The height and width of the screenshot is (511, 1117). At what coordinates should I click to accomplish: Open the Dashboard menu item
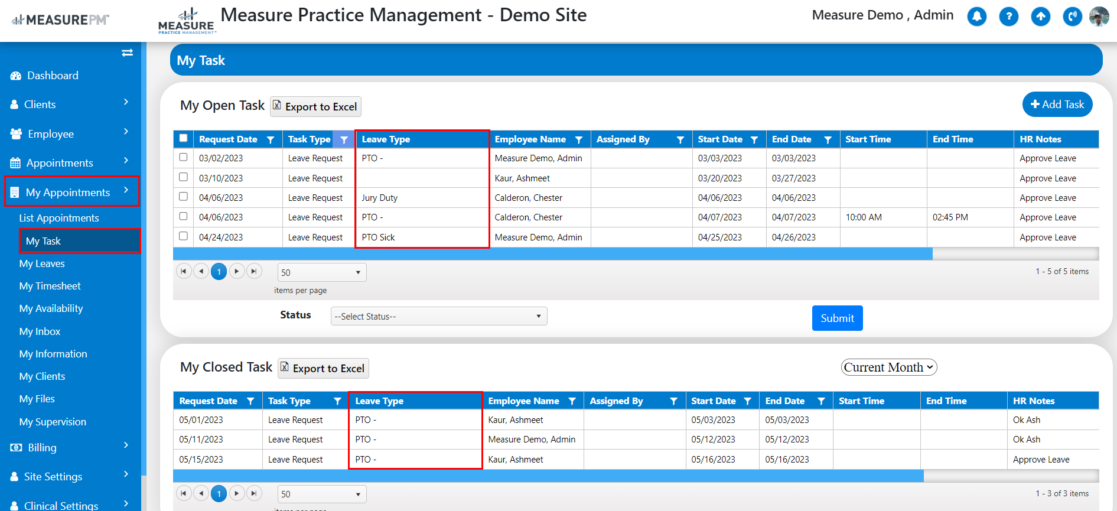pyautogui.click(x=52, y=75)
